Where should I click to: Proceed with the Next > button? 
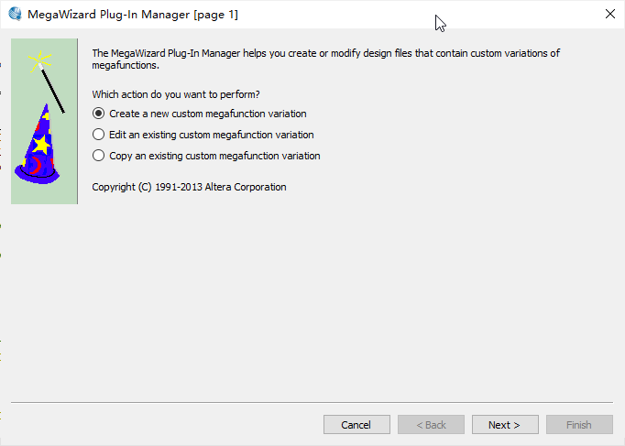point(505,425)
